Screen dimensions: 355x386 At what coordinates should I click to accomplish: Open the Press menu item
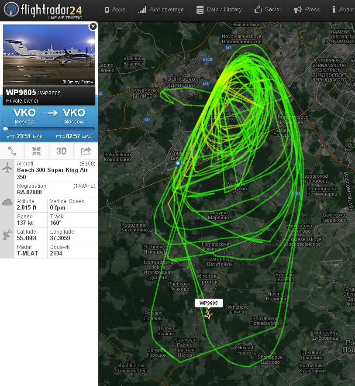click(x=307, y=10)
